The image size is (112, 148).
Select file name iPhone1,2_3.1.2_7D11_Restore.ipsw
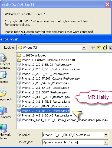[x=46, y=97]
